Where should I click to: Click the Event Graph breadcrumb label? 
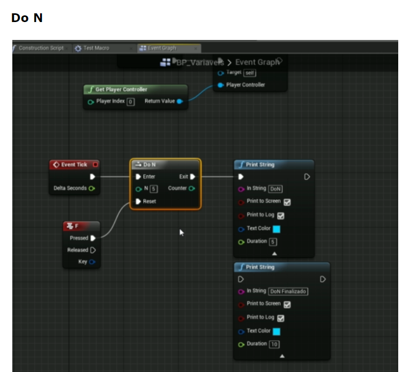(x=257, y=63)
